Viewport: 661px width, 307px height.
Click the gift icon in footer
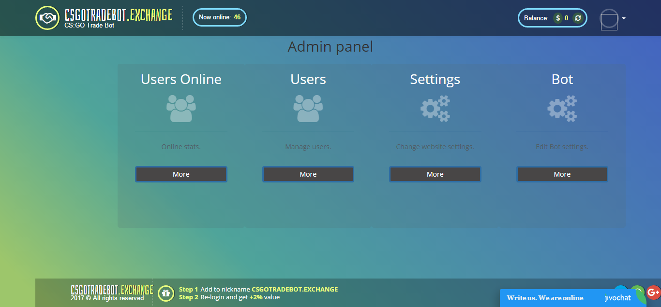166,293
